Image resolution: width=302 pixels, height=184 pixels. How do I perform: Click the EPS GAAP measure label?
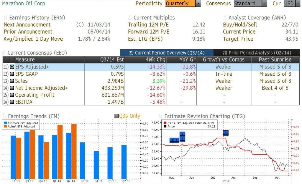coord(26,74)
